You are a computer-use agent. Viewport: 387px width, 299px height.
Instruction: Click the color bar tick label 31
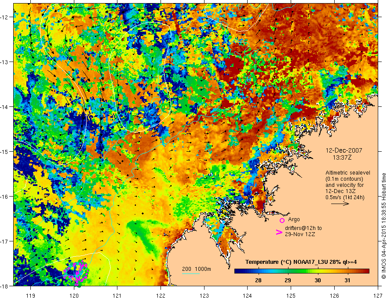click(x=347, y=280)
